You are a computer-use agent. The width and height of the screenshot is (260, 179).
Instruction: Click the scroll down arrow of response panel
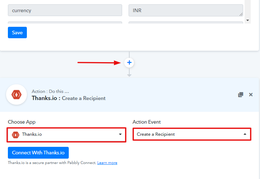pyautogui.click(x=247, y=20)
